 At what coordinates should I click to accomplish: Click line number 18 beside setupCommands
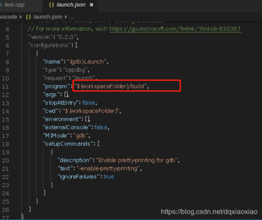coord(5,144)
